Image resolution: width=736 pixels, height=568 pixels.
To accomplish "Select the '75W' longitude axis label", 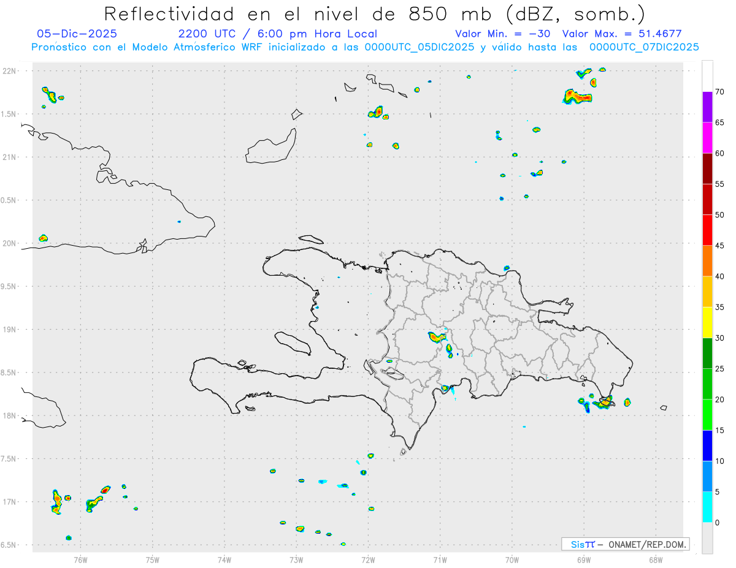I will click(x=153, y=559).
